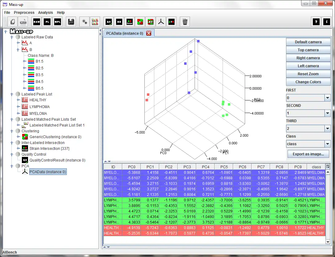Click cell value 5.0169 in PC3 column
335x257 pixels.
coord(187,211)
